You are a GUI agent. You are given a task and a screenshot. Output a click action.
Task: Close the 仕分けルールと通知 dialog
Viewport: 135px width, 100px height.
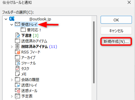(x=129, y=2)
